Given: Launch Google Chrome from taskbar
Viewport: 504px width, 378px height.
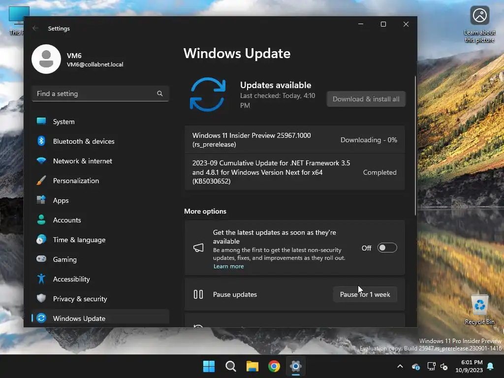Looking at the screenshot, I should click(x=274, y=366).
